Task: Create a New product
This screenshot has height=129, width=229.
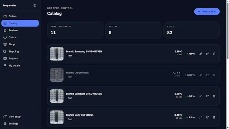Action: point(207,11)
